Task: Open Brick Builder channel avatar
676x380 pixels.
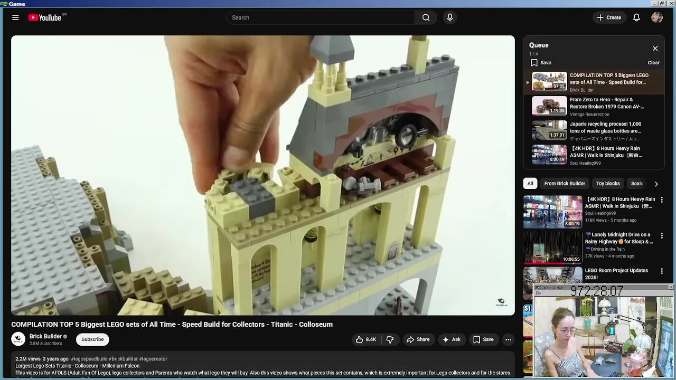Action: [x=18, y=339]
